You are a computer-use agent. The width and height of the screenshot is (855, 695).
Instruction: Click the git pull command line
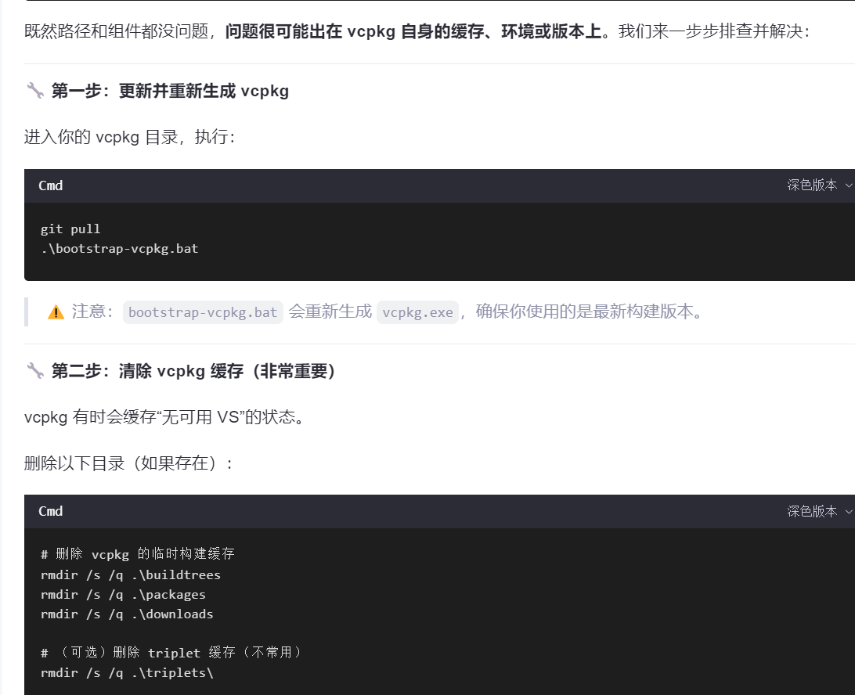point(70,229)
